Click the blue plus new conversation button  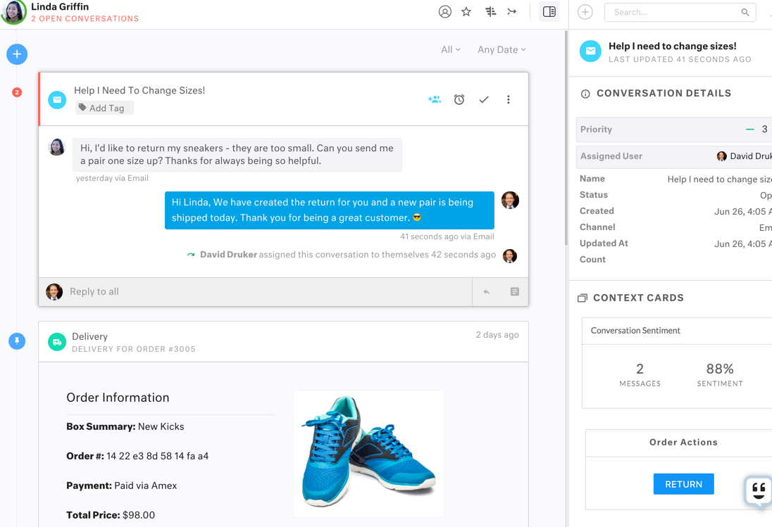point(17,54)
